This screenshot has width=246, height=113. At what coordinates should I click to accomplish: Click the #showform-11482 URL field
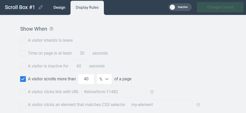113,92
